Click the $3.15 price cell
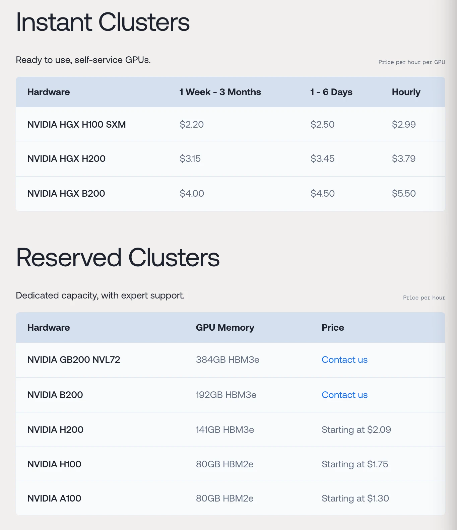This screenshot has height=530, width=457. coord(190,158)
